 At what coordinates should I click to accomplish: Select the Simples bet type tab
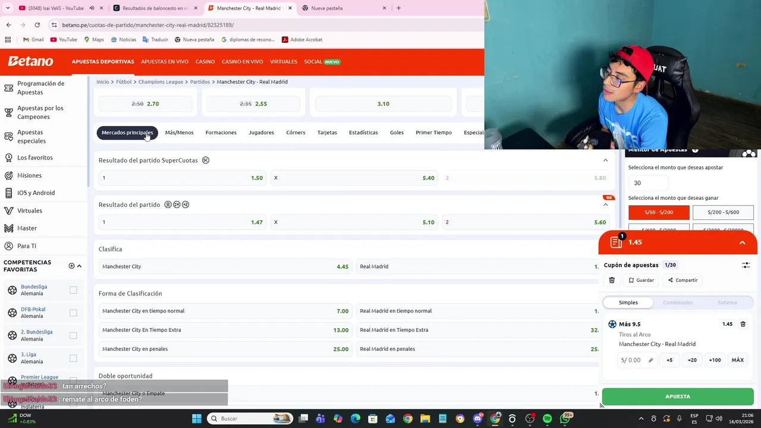[628, 303]
